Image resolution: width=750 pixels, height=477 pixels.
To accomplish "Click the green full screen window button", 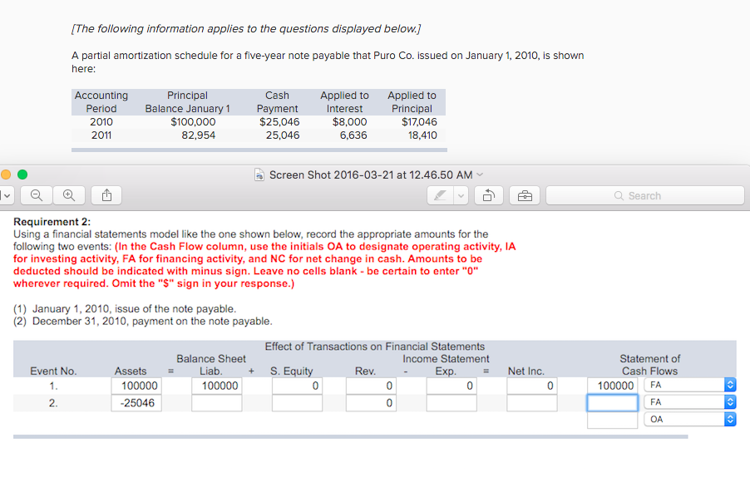I will tap(22, 175).
